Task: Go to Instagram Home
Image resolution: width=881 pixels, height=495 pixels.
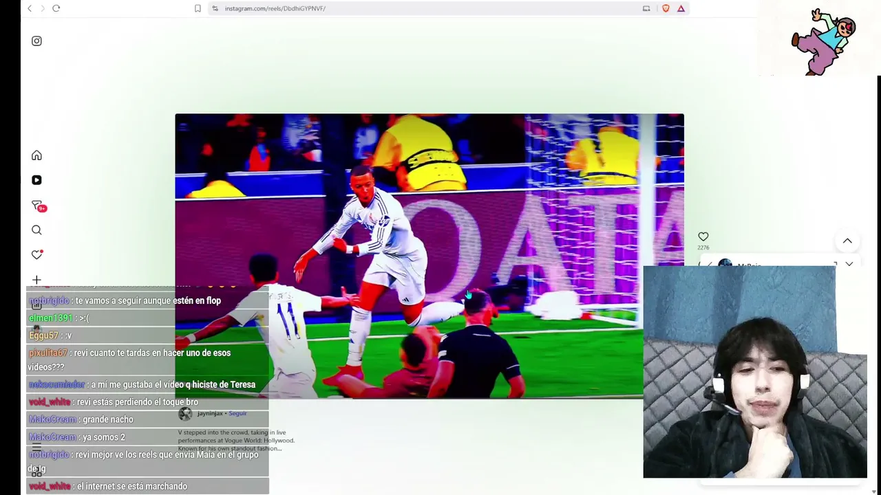Action: pos(36,155)
